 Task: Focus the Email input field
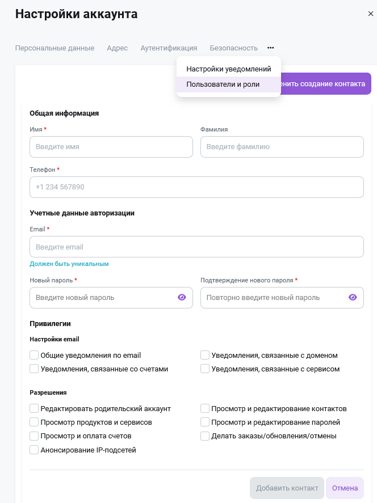[x=196, y=247]
